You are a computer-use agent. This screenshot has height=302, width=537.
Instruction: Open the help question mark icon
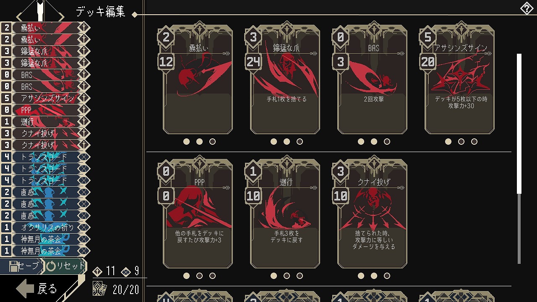coord(527,8)
